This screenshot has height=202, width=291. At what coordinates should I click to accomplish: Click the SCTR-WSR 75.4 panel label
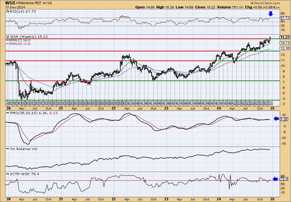[x=24, y=174]
